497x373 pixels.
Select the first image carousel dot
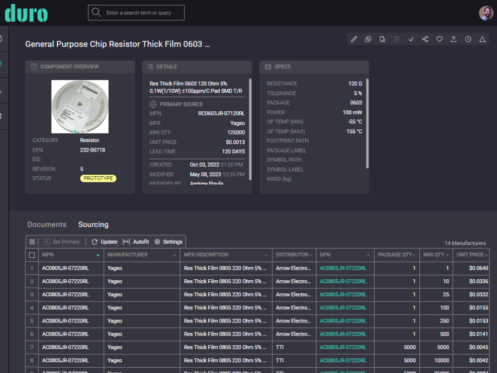[75, 131]
